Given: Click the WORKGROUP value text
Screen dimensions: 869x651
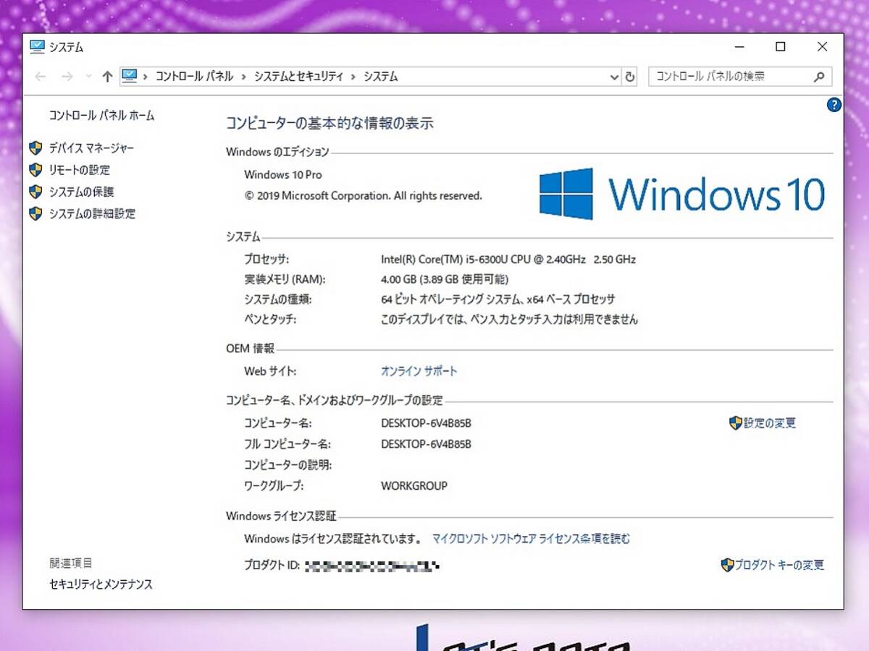Looking at the screenshot, I should [x=414, y=486].
